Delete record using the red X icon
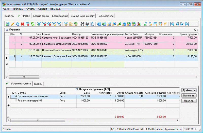Viewport: 203px width, 133px height. click(x=22, y=24)
